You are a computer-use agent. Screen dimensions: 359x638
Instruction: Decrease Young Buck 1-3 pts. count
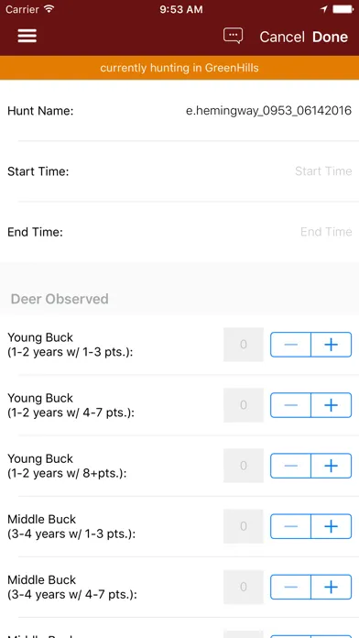[x=290, y=345]
